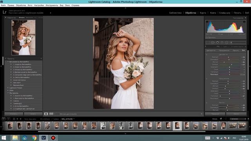Image resolution: width=251 pixels, height=141 pixels.
Task: Open Grid view icon above filmstrip
Action: click(14, 119)
